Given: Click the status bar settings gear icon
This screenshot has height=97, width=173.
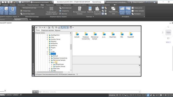Looking at the screenshot, I should point(161,95).
